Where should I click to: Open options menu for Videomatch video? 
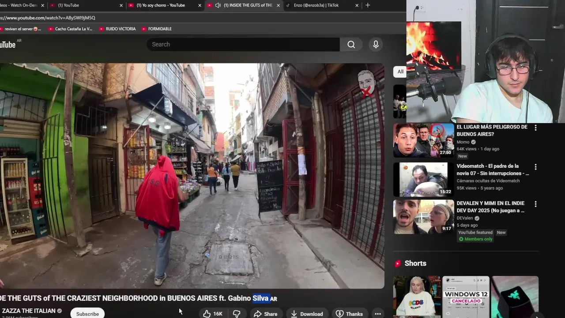coord(535,167)
